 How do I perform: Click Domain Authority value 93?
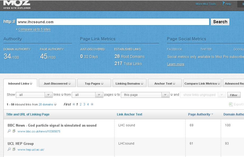pyautogui.click(x=227, y=144)
